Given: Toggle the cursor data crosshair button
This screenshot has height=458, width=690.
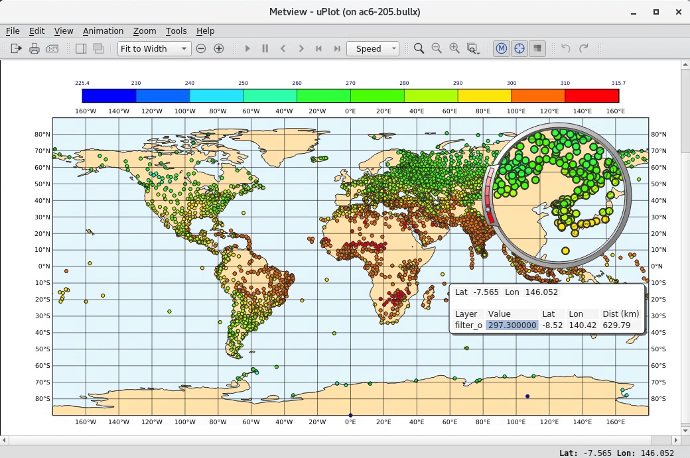Looking at the screenshot, I should pyautogui.click(x=519, y=48).
